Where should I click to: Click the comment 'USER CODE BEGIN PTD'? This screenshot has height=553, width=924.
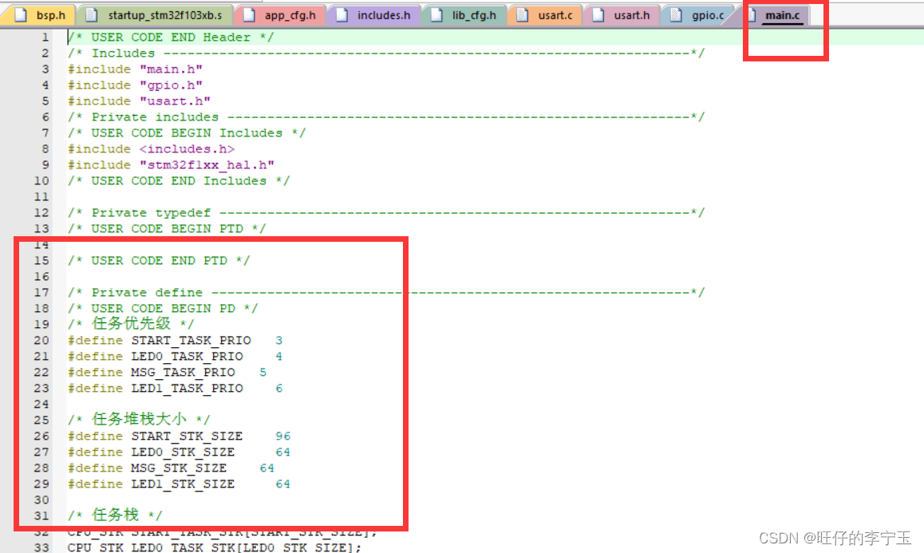[167, 228]
